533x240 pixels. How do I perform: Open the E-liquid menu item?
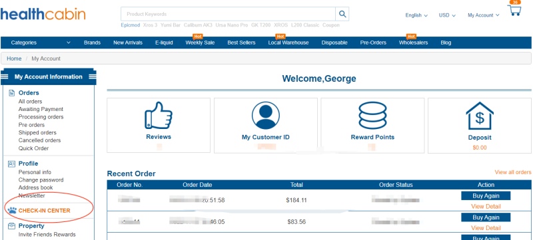pos(164,43)
